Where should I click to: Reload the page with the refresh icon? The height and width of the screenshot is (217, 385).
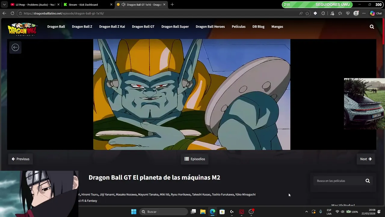12,13
